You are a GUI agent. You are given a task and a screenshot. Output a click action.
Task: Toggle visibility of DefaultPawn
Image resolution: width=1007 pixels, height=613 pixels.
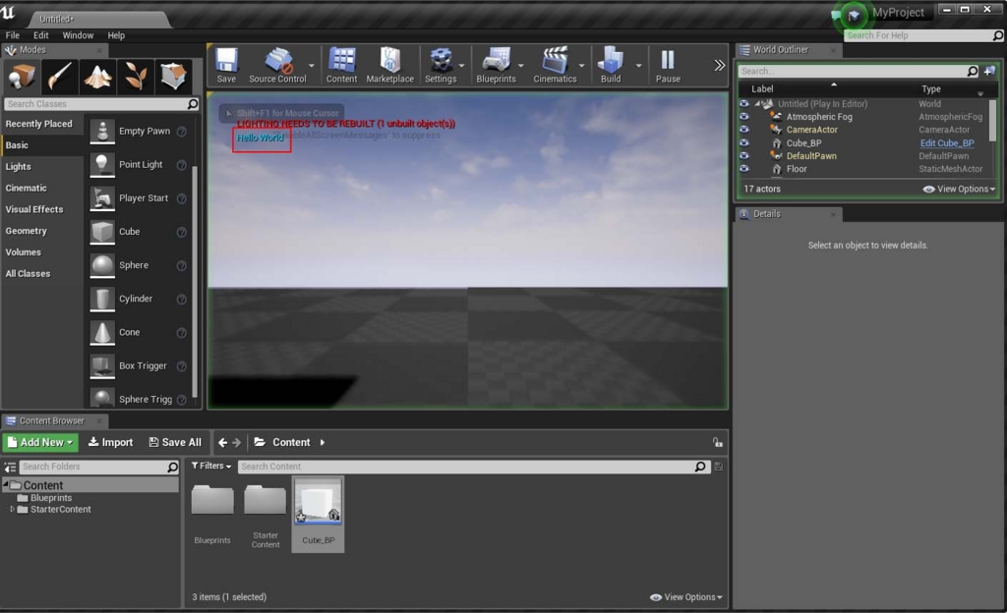[x=743, y=156]
